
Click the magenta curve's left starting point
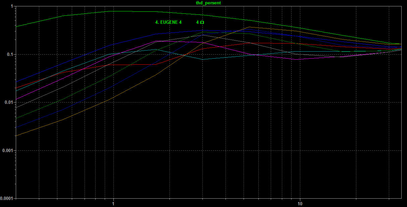coord(16,99)
